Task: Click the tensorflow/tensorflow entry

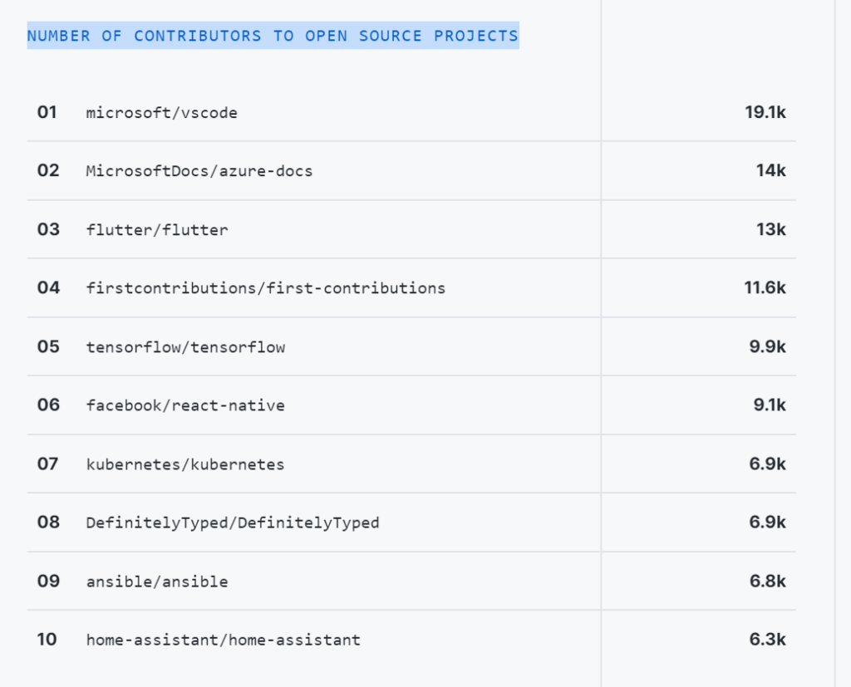Action: coord(185,347)
